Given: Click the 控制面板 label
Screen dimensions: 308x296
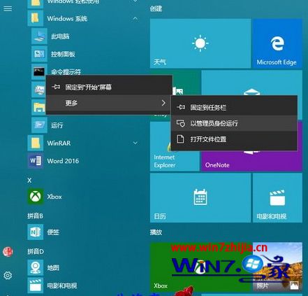Looking at the screenshot, I should pyautogui.click(x=63, y=54).
